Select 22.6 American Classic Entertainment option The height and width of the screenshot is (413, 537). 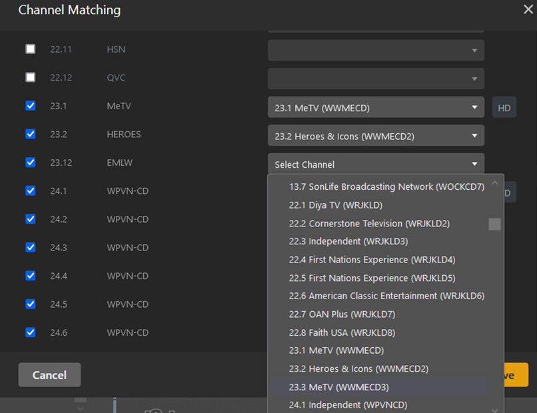[380, 296]
